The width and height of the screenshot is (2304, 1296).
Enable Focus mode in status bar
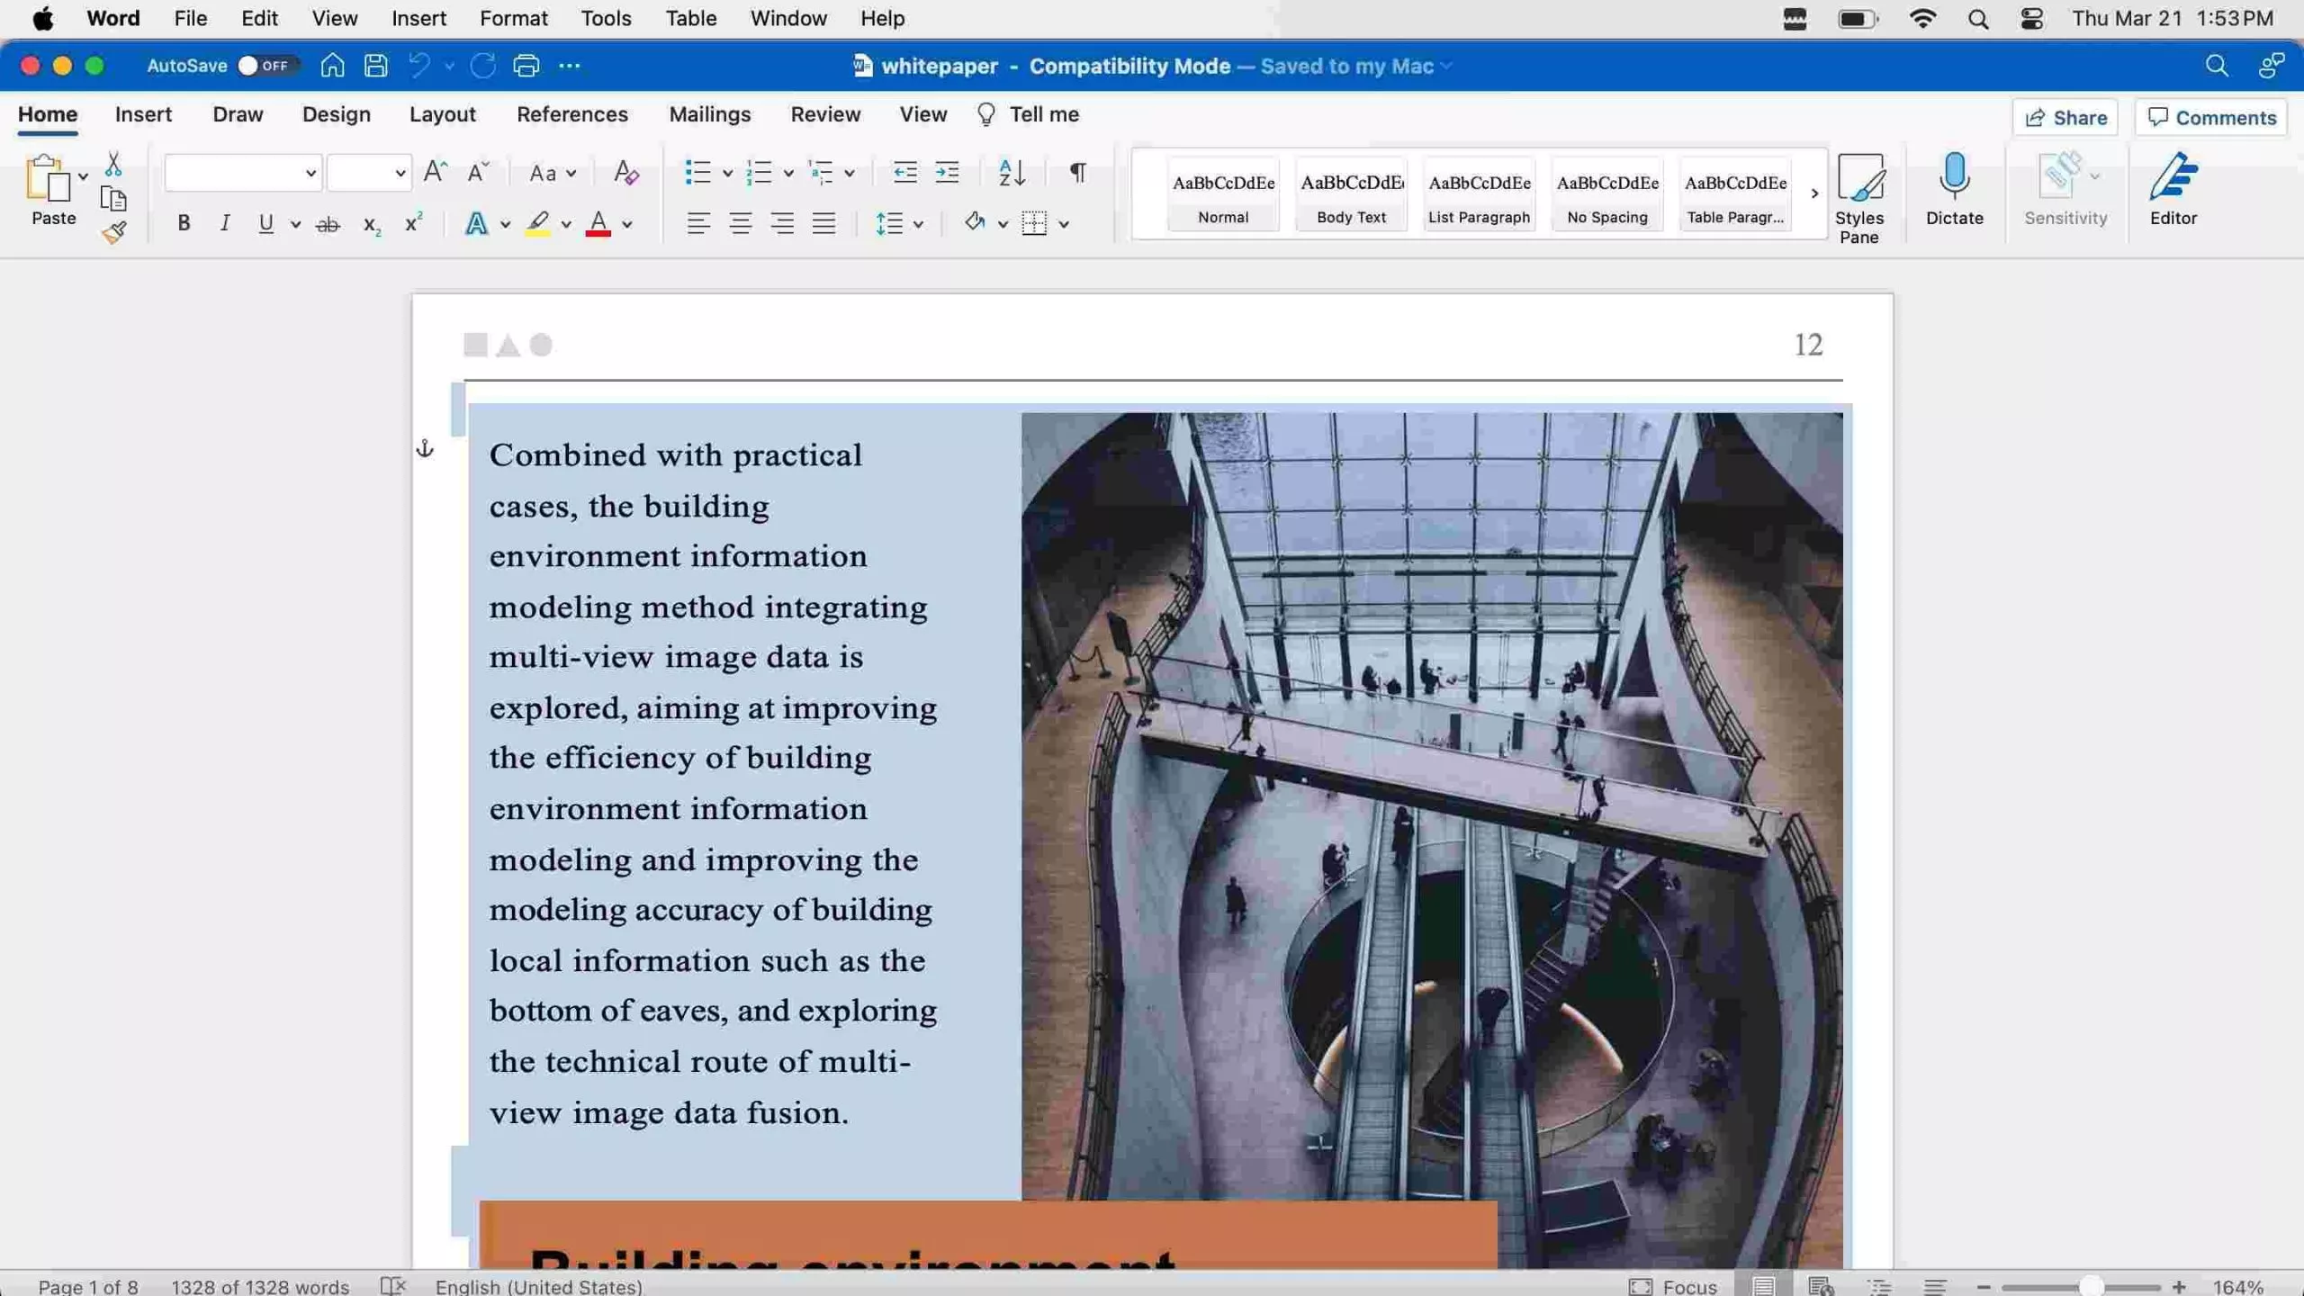1676,1285
